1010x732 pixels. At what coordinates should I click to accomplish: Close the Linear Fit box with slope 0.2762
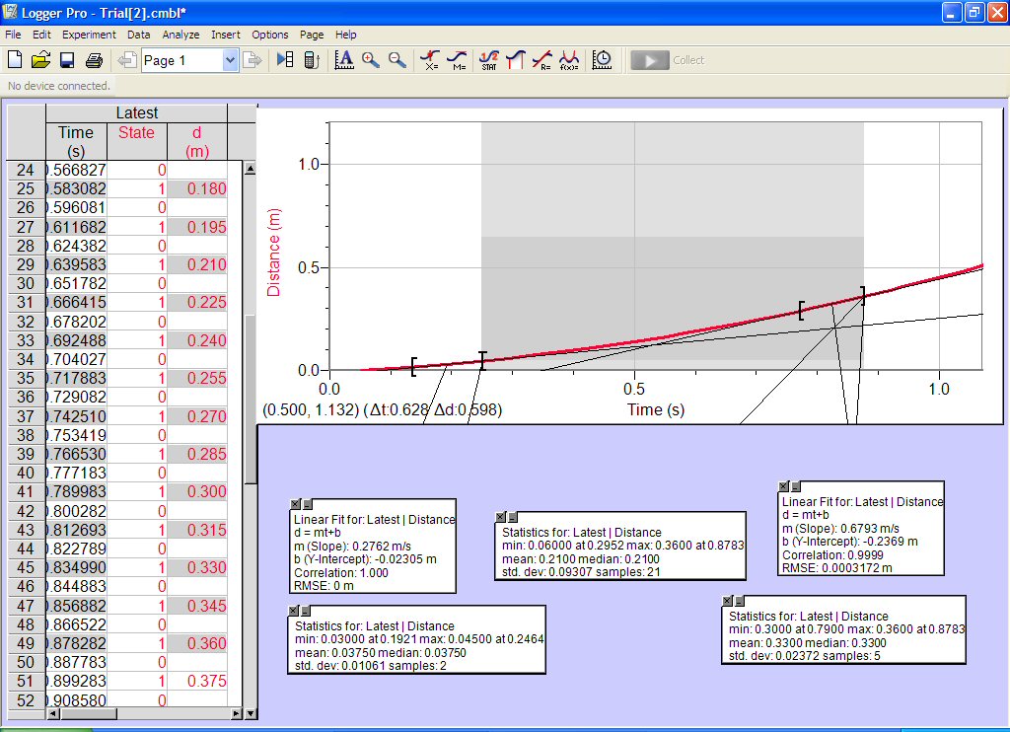click(x=293, y=504)
